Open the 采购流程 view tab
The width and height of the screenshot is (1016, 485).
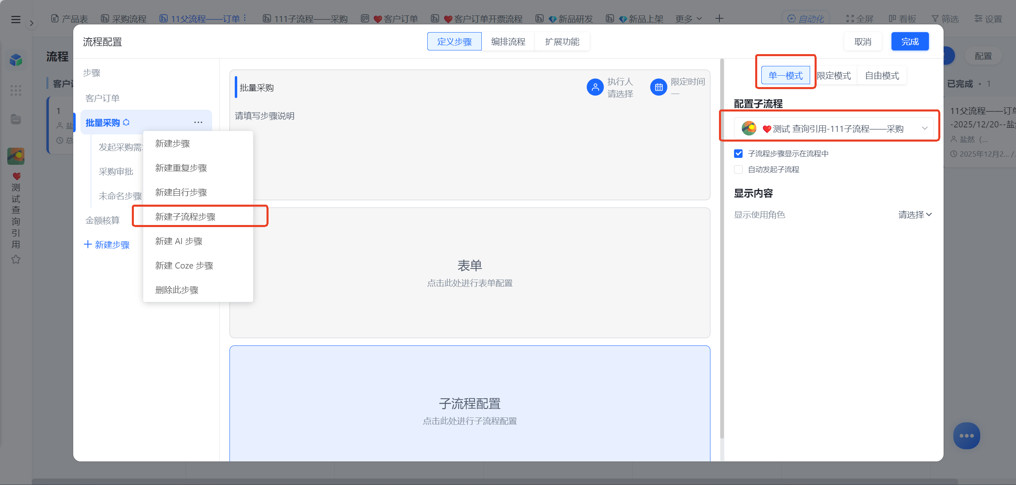click(123, 19)
